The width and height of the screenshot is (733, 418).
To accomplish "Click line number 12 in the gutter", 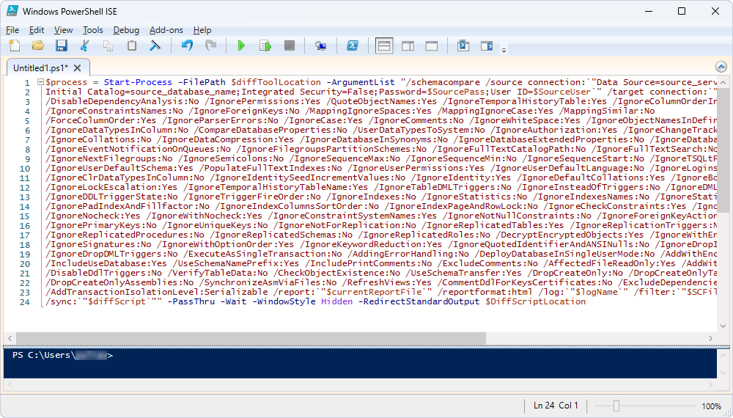I will point(25,188).
